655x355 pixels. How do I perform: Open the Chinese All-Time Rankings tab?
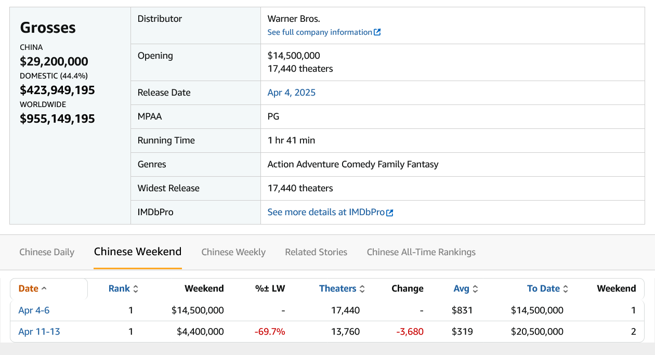pyautogui.click(x=421, y=252)
